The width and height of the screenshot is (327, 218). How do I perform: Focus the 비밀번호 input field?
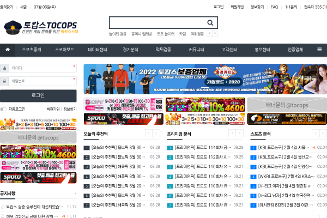click(x=43, y=81)
